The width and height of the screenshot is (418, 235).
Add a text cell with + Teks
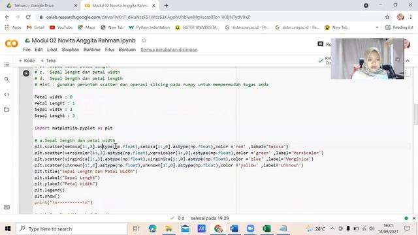[48, 61]
